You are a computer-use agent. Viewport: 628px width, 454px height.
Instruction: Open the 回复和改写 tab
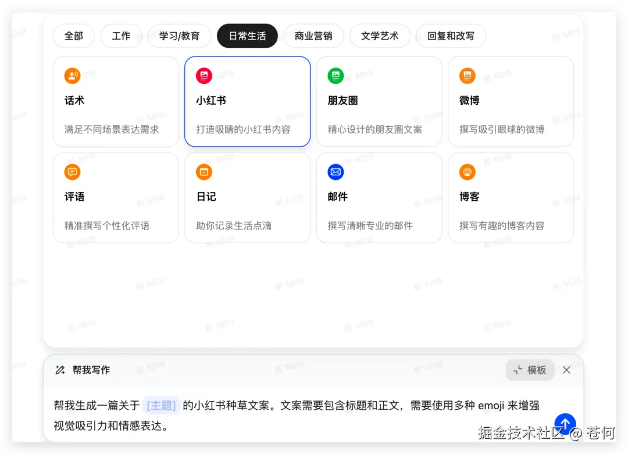click(451, 36)
